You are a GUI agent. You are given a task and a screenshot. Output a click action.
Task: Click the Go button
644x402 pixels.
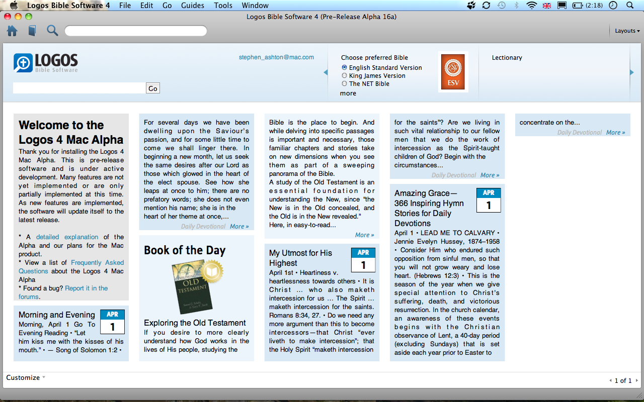(153, 88)
